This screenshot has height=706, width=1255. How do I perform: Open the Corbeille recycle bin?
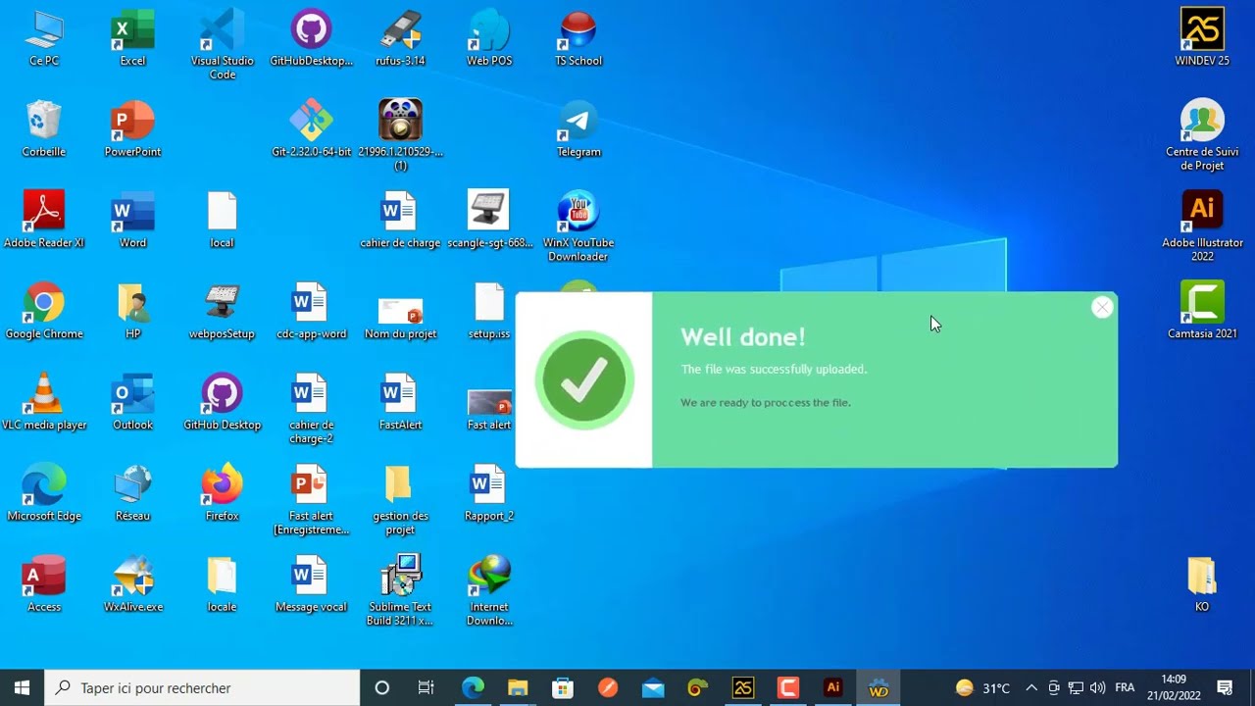[x=44, y=128]
